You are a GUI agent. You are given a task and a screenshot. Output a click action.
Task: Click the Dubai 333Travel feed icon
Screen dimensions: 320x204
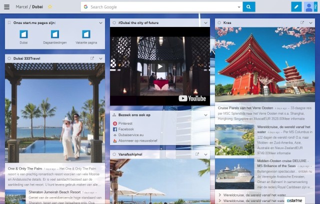pyautogui.click(x=9, y=58)
